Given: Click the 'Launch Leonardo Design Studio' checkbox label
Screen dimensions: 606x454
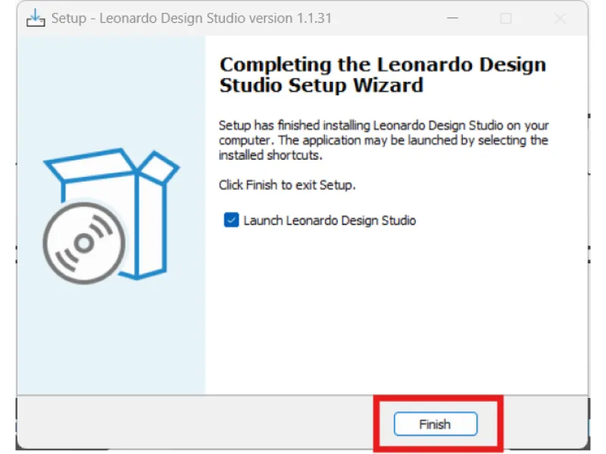Looking at the screenshot, I should 330,220.
